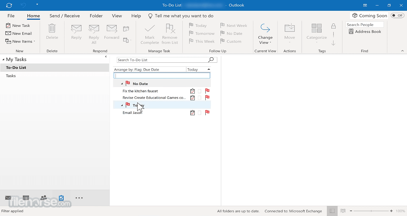The image size is (407, 216).
Task: Select the To-Do List folder
Action: 54,67
